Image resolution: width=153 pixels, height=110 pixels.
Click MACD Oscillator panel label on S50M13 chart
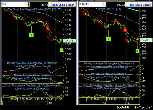click(x=109, y=65)
